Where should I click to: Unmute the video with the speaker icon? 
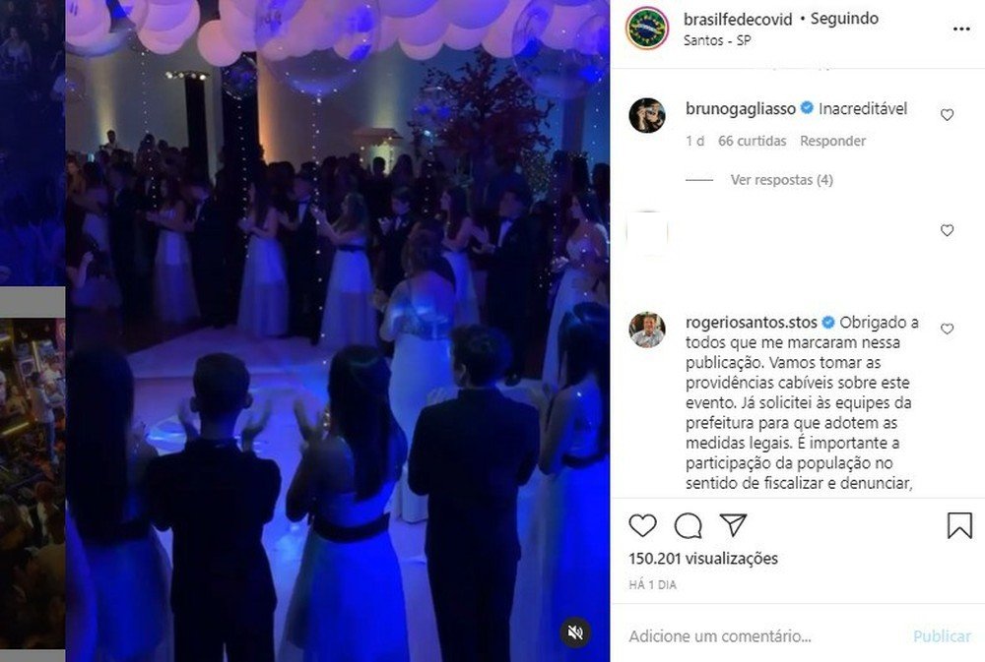pyautogui.click(x=575, y=632)
